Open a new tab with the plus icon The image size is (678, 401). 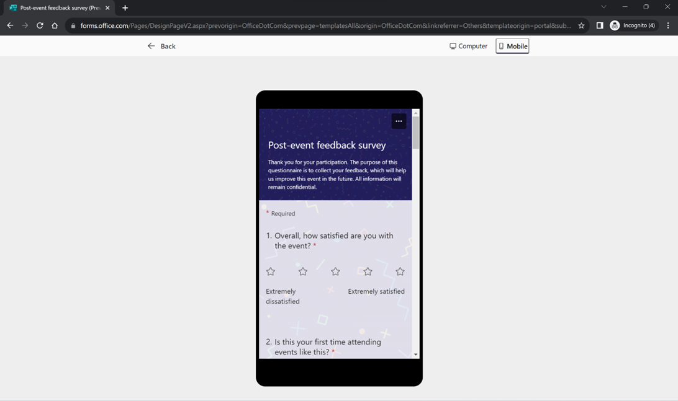pos(125,9)
